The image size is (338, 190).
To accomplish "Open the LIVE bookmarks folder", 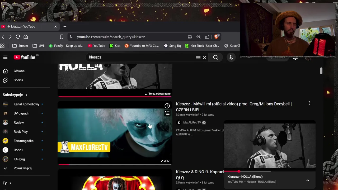I will (x=39, y=46).
